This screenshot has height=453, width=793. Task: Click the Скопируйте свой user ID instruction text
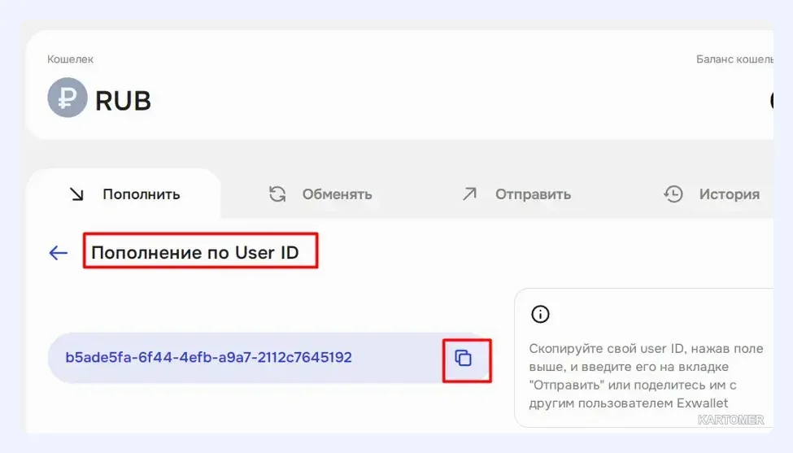pos(646,376)
